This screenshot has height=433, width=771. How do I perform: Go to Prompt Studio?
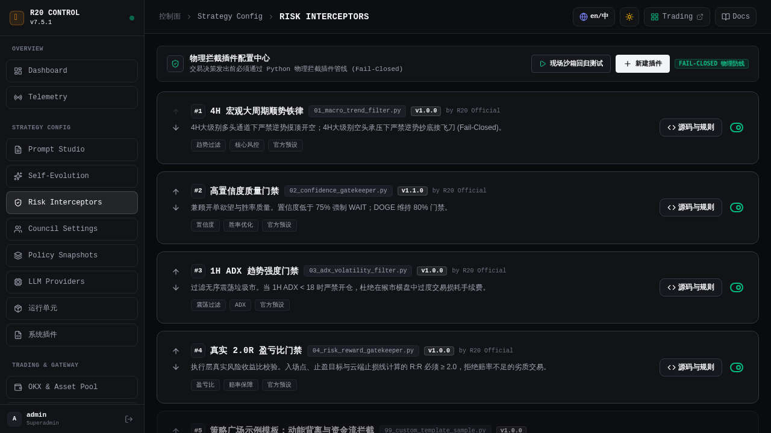[72, 150]
